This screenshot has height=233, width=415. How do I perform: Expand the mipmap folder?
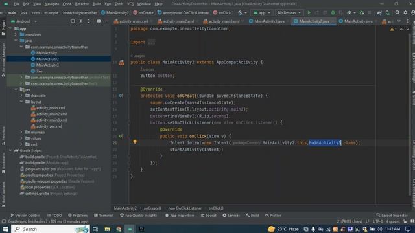[21, 132]
